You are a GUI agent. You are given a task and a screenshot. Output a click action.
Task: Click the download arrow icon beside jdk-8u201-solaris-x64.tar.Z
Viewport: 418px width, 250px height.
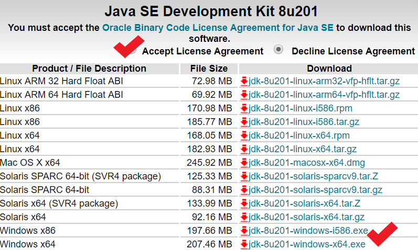(244, 203)
